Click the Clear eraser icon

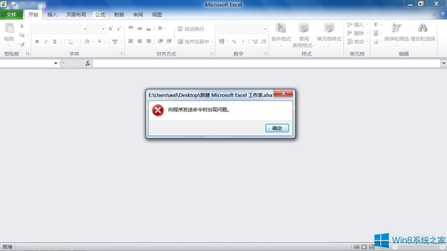376,42
